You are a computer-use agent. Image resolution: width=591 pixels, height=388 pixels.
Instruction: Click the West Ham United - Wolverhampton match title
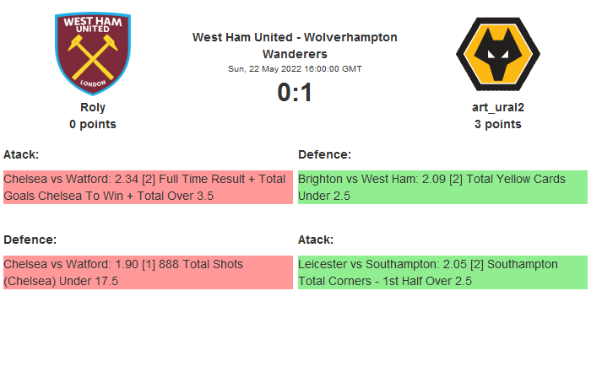click(295, 37)
